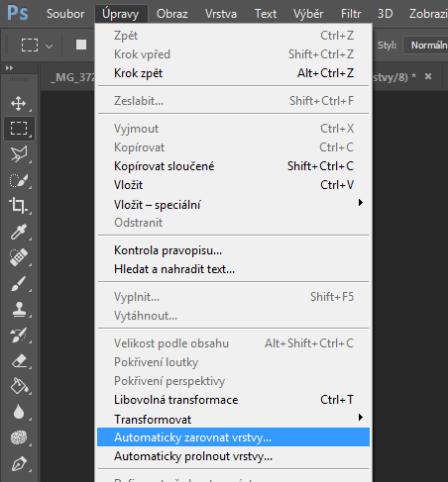Select the Blur tool
The height and width of the screenshot is (482, 448).
point(19,412)
